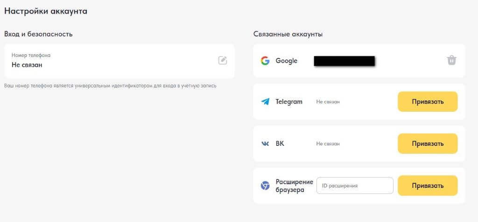Viewport: 478px width, 222px height.
Task: Click the Связанные аккаунты section heading
Action: point(288,34)
